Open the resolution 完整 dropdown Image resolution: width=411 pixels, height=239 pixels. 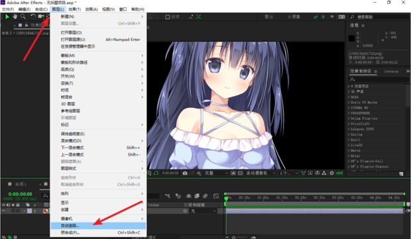tap(216, 173)
